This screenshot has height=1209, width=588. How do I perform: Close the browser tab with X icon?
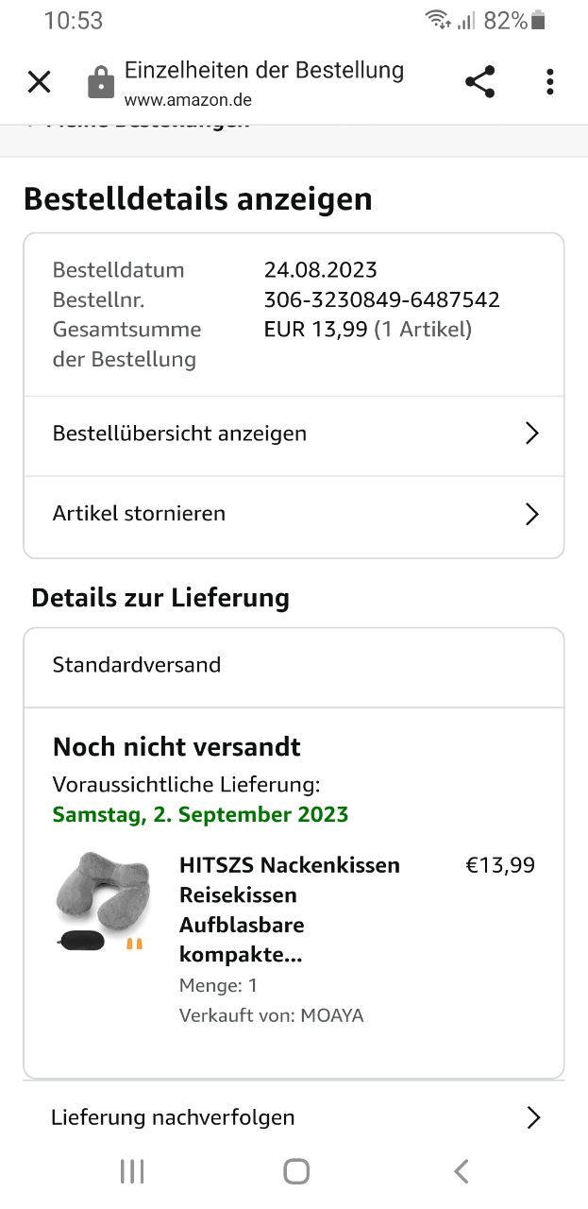pyautogui.click(x=39, y=82)
